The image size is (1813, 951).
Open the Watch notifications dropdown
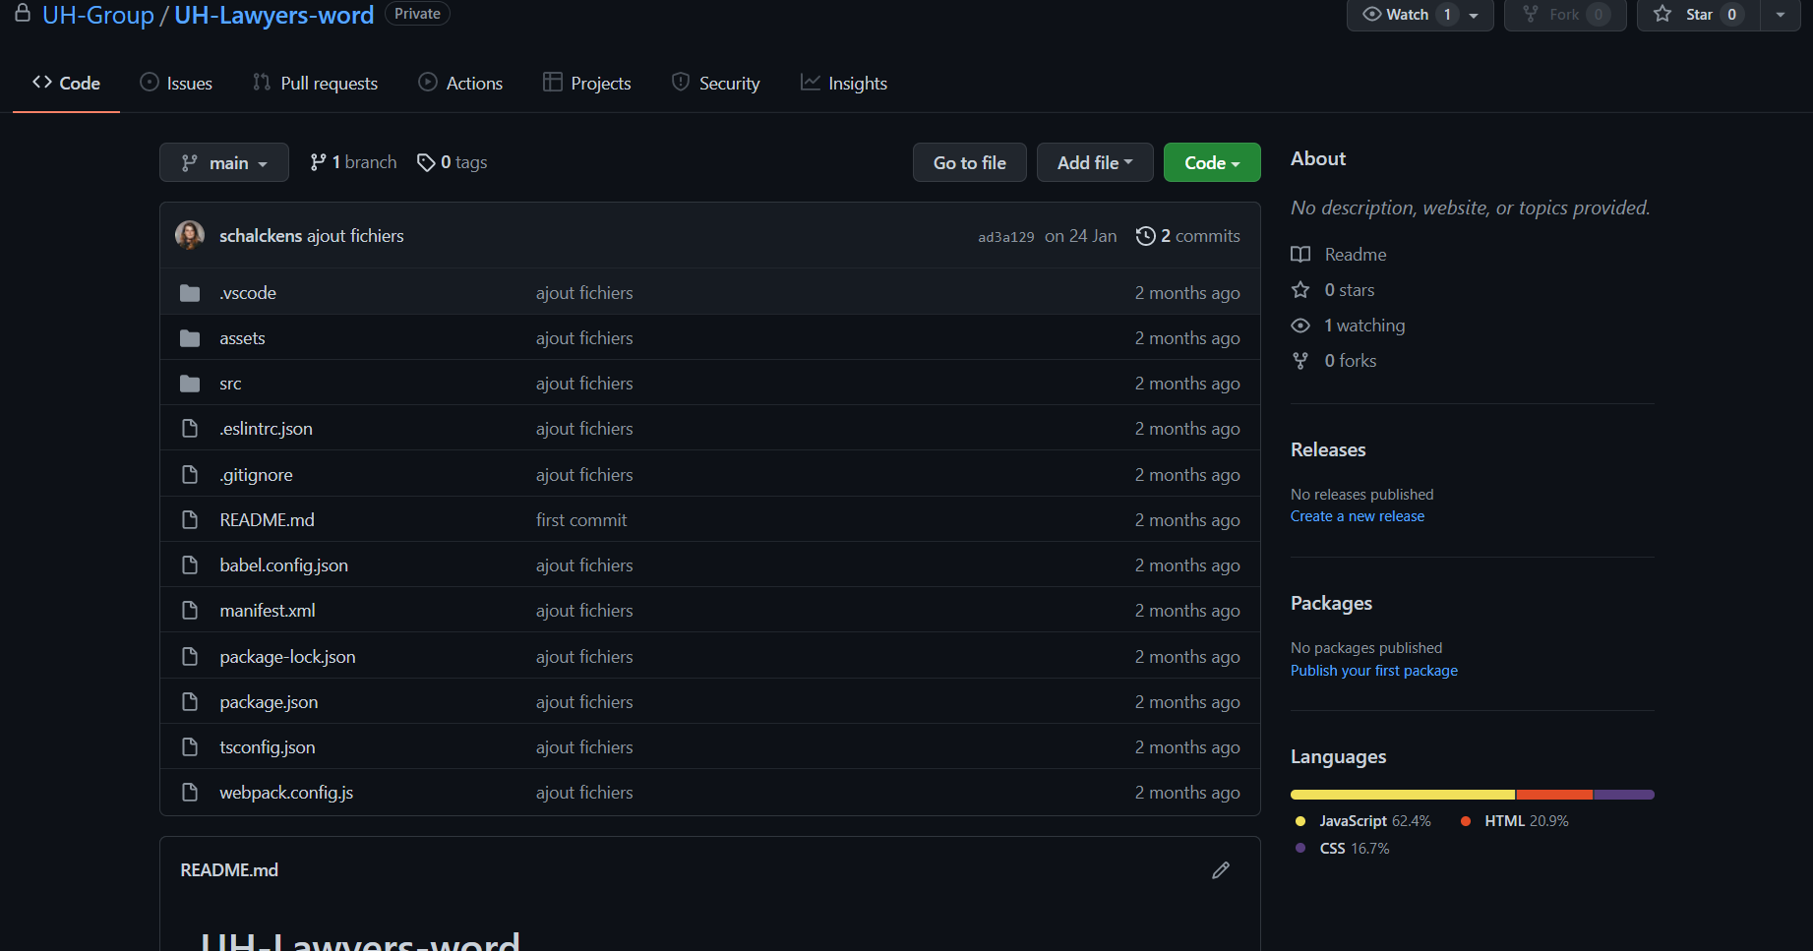1420,15
